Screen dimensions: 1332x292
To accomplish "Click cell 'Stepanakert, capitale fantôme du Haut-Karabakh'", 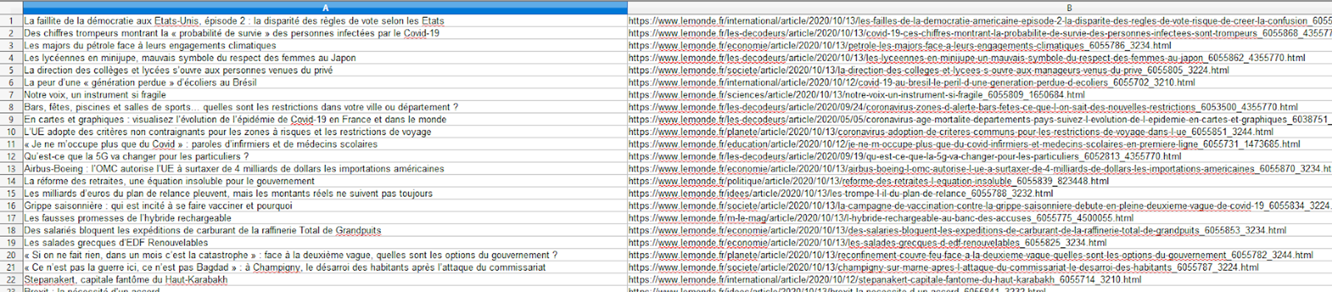I will [325, 280].
